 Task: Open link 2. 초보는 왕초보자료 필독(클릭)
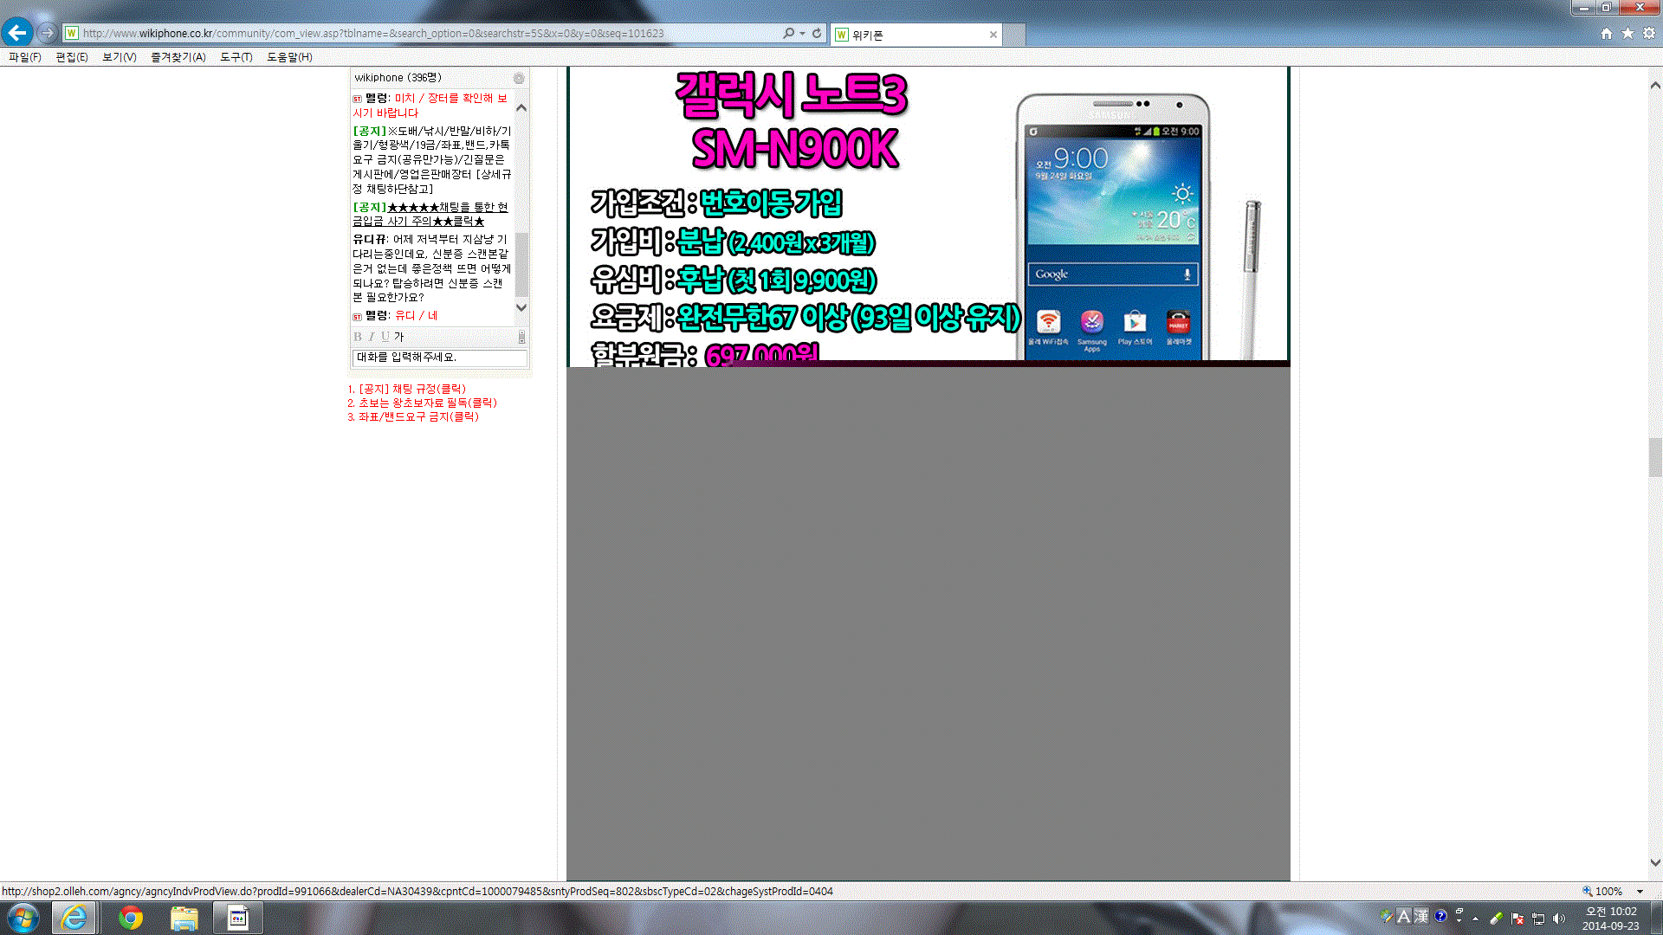coord(422,403)
